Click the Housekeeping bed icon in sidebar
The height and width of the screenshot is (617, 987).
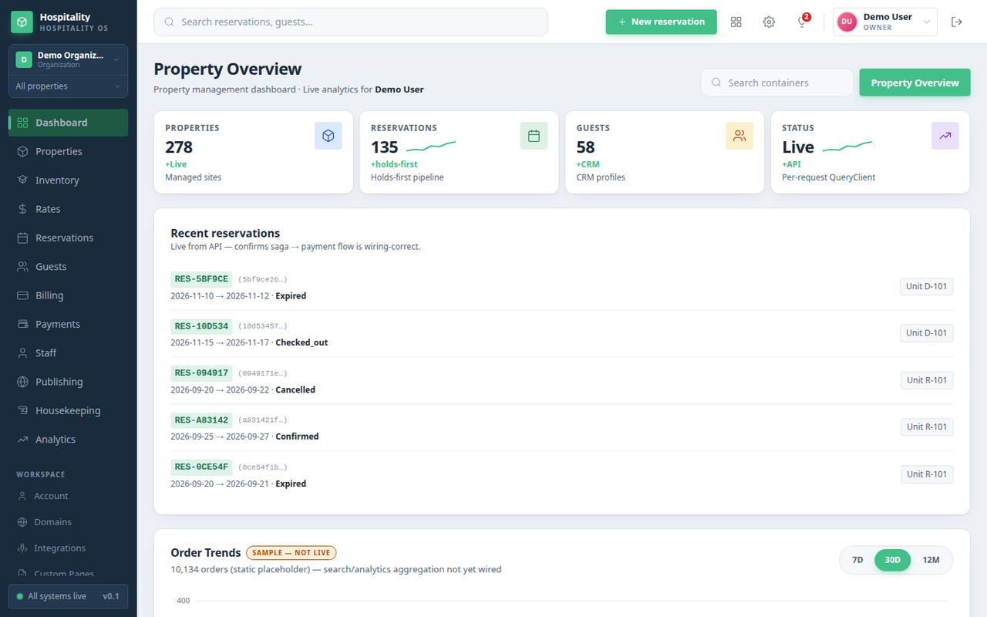22,410
